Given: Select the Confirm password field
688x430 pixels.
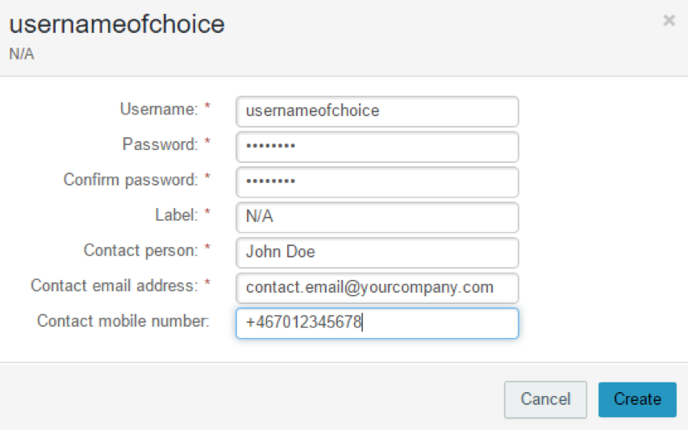Looking at the screenshot, I should (x=377, y=182).
